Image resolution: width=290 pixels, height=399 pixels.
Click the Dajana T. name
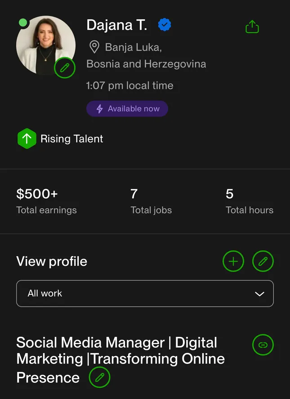[x=116, y=25]
